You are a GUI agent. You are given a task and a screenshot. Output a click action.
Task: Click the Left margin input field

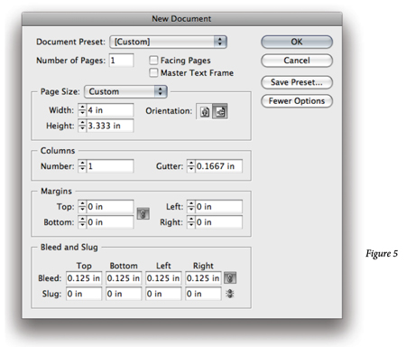219,207
